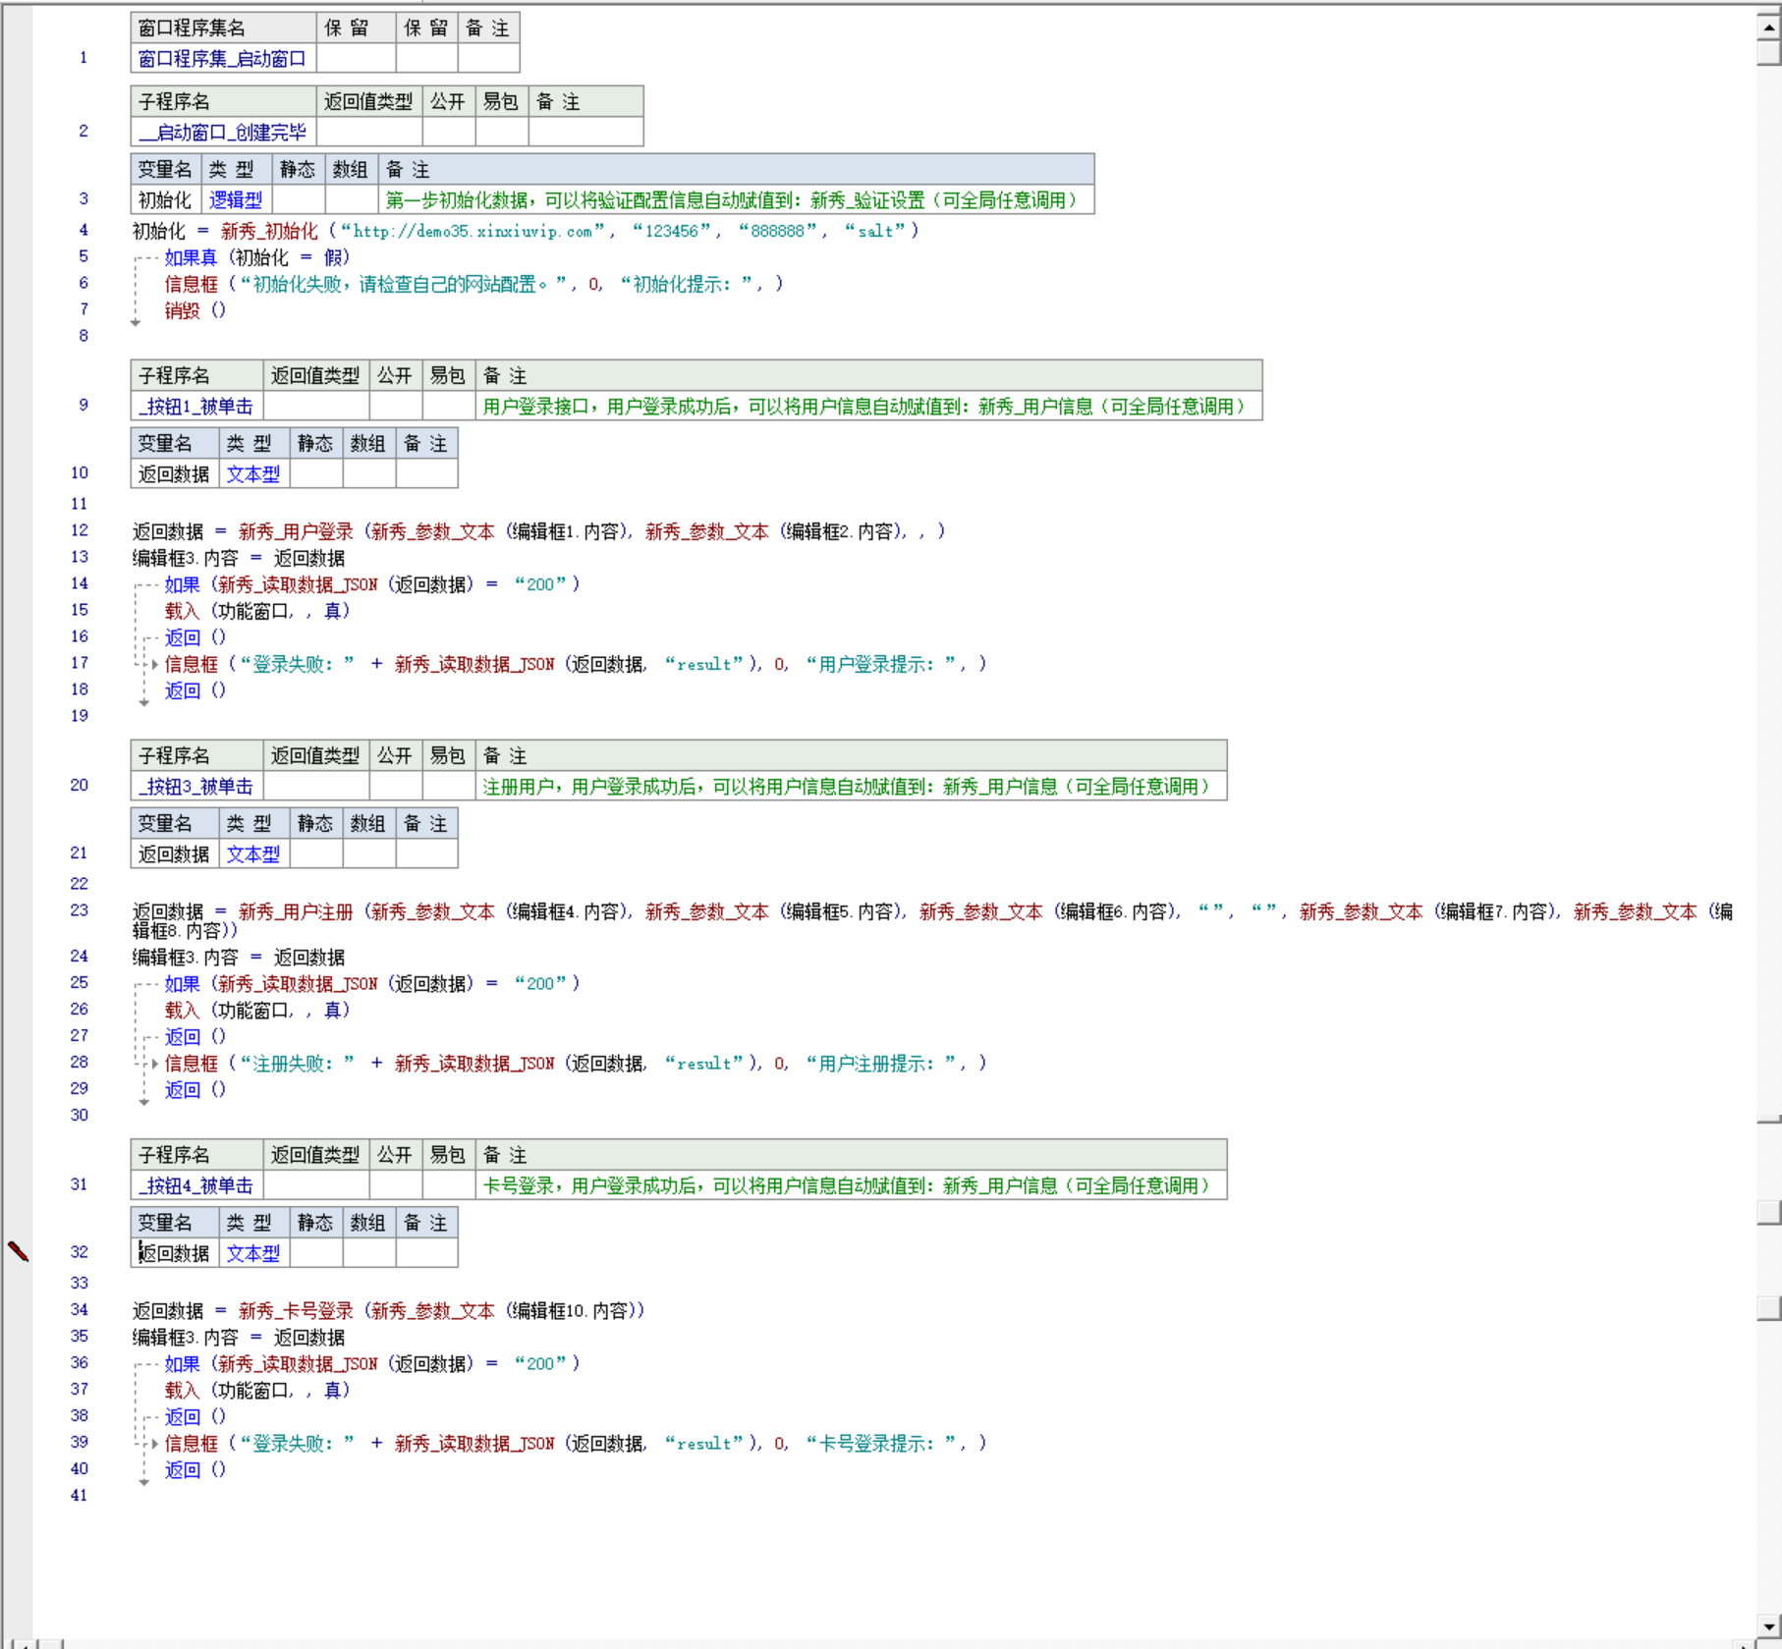
Task: Click the _按钮4_被单击 subroutine name
Action: click(196, 1185)
